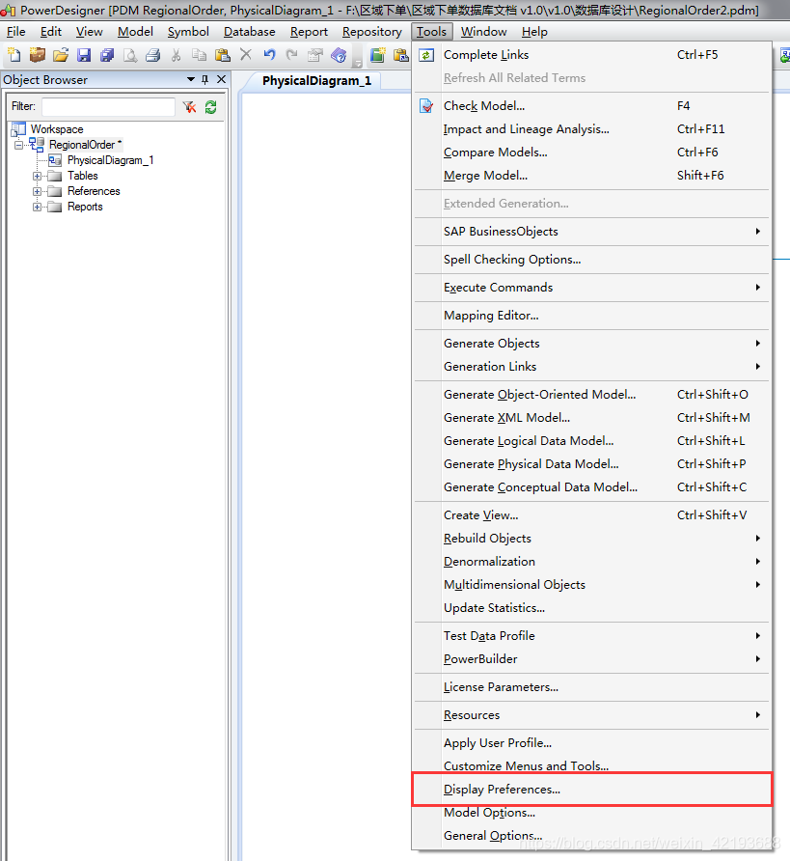Screen dimensions: 790x861
Task: Open the Object Browser panel options arrow
Action: [x=191, y=79]
